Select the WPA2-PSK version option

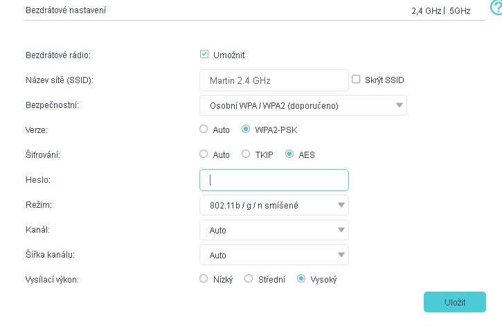(246, 130)
